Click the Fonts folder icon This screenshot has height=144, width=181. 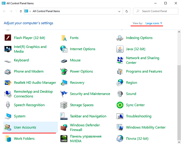[x=64, y=38]
